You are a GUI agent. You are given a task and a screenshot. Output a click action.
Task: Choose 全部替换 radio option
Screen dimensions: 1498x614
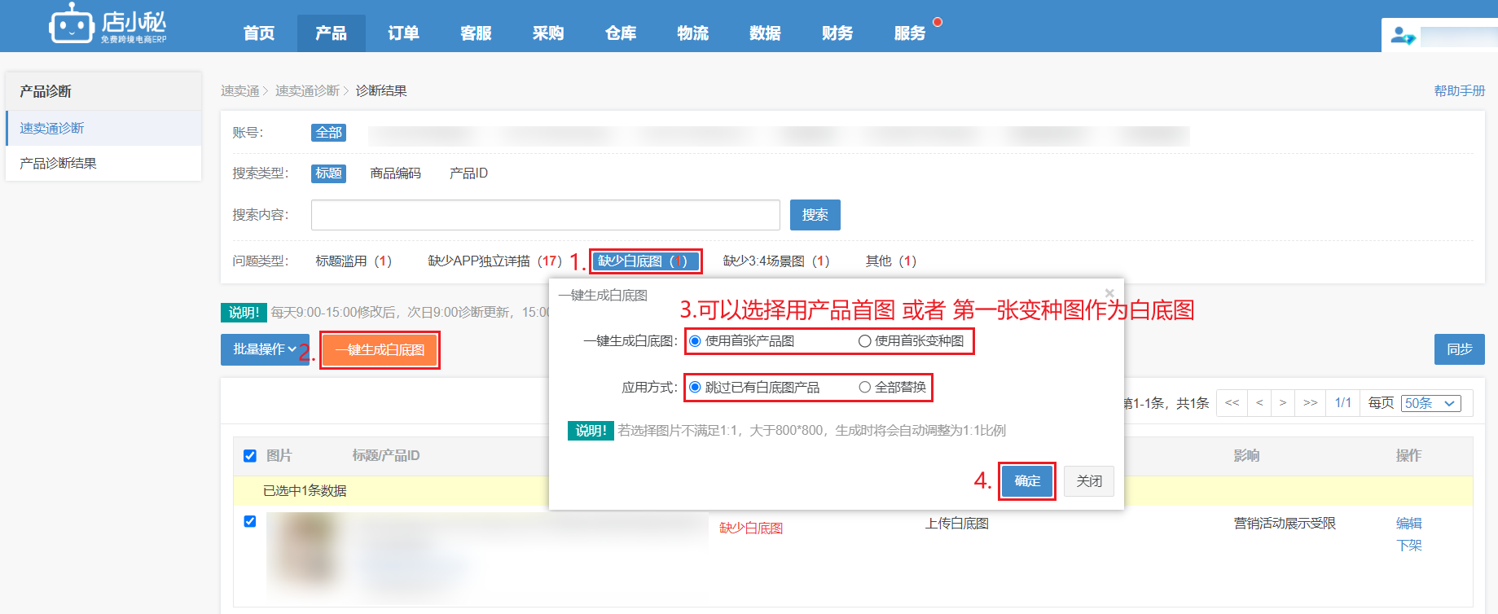coord(865,388)
